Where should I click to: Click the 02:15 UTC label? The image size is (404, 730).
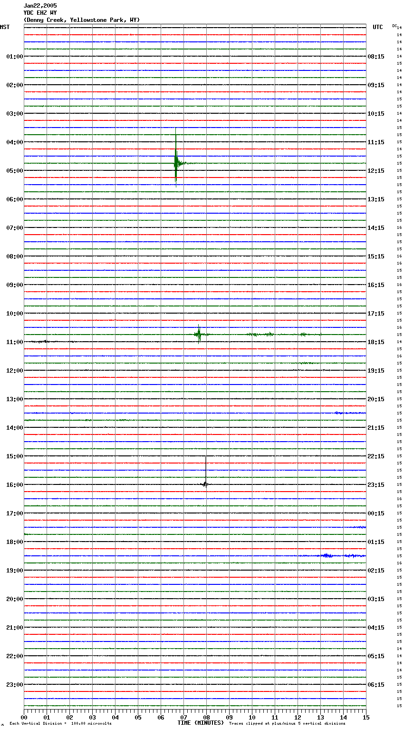click(376, 571)
